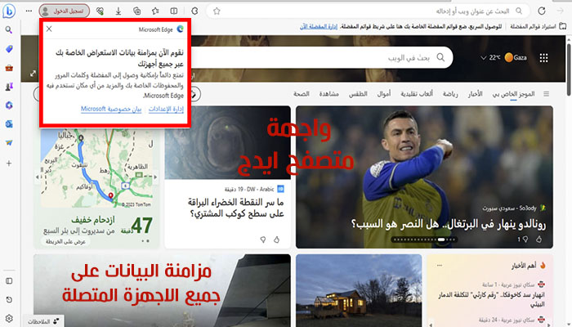The height and width of the screenshot is (327, 572).
Task: Open the sidebar history clock icon
Action: point(9,300)
